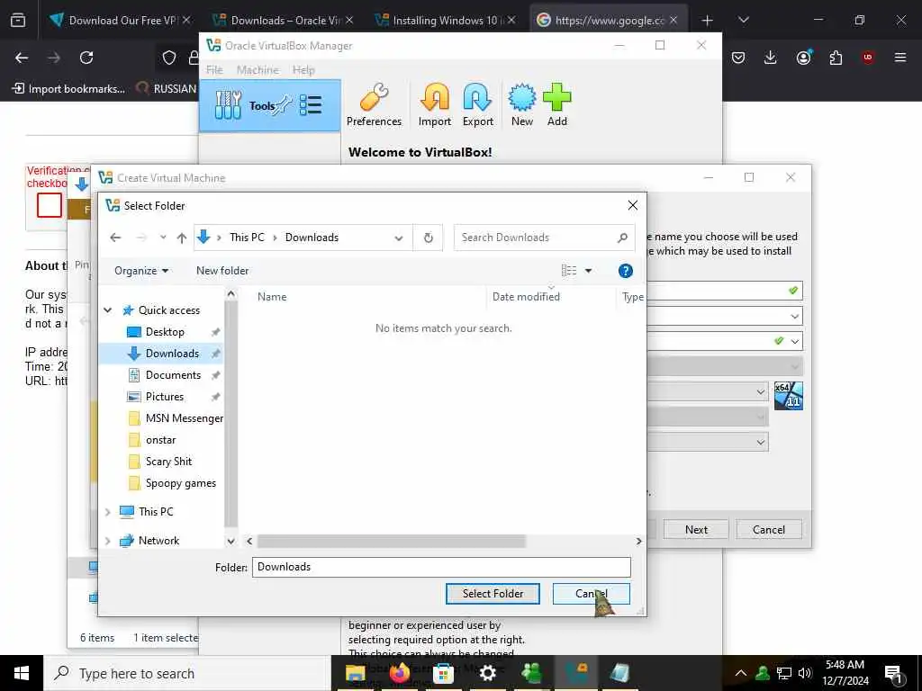Image resolution: width=922 pixels, height=691 pixels.
Task: Open the Organize dropdown menu
Action: click(141, 270)
